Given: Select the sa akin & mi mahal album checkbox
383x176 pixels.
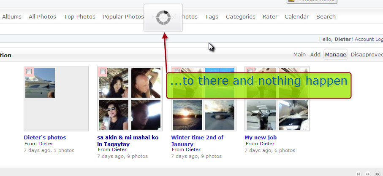Looking at the screenshot, I should point(102,71).
